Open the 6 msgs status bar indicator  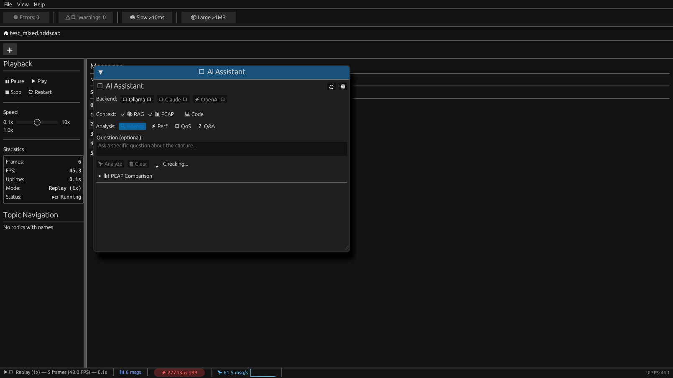[130, 372]
